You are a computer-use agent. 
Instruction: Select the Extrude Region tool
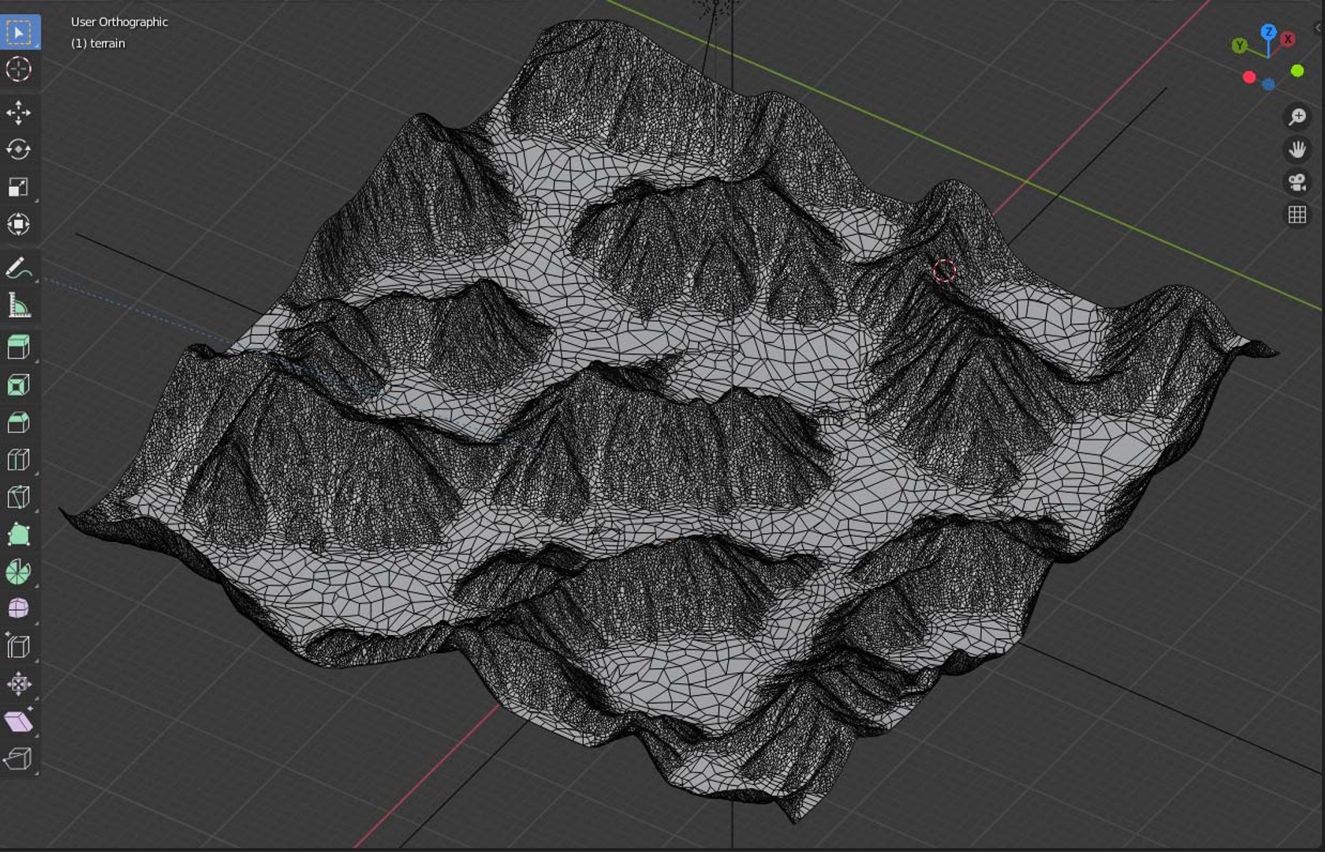tap(19, 347)
